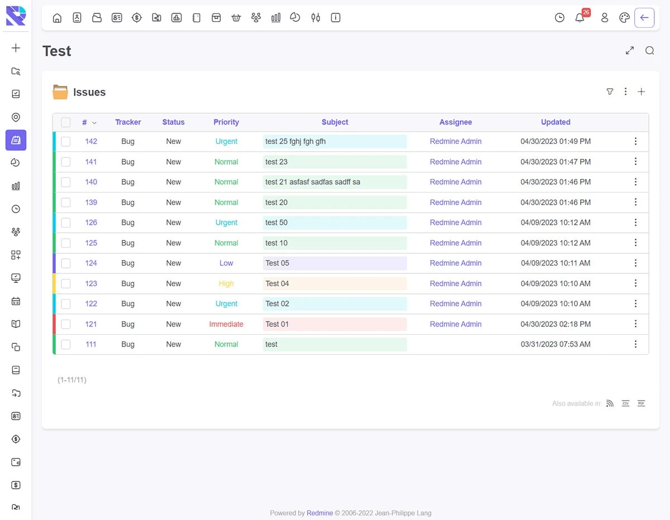
Task: Go to Home via the top toolbar house icon
Action: (x=57, y=18)
